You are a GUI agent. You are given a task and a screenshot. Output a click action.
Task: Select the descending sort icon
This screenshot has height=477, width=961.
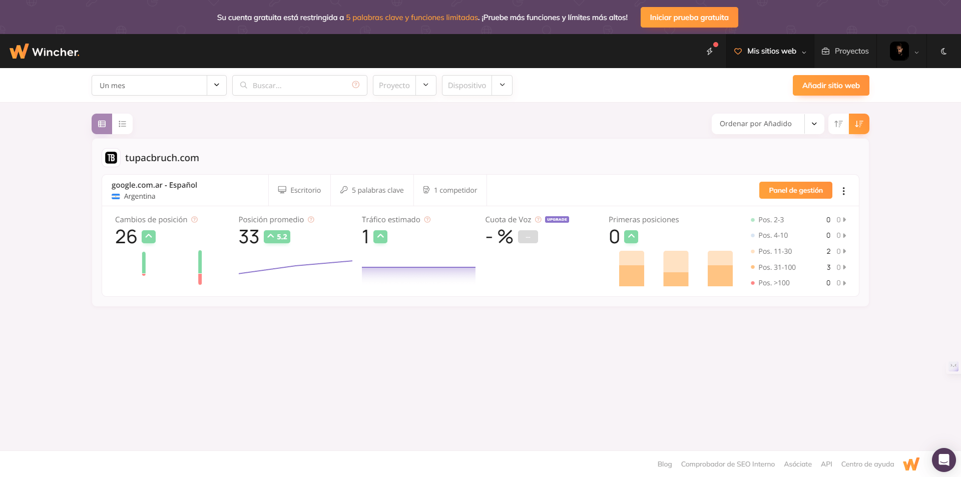[x=859, y=124]
